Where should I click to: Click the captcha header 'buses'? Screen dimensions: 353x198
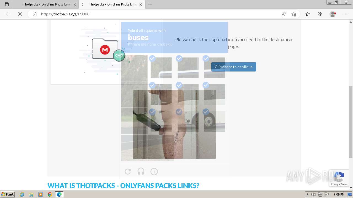(138, 37)
